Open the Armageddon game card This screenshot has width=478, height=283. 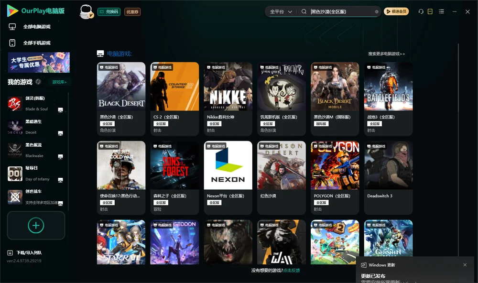click(x=174, y=242)
